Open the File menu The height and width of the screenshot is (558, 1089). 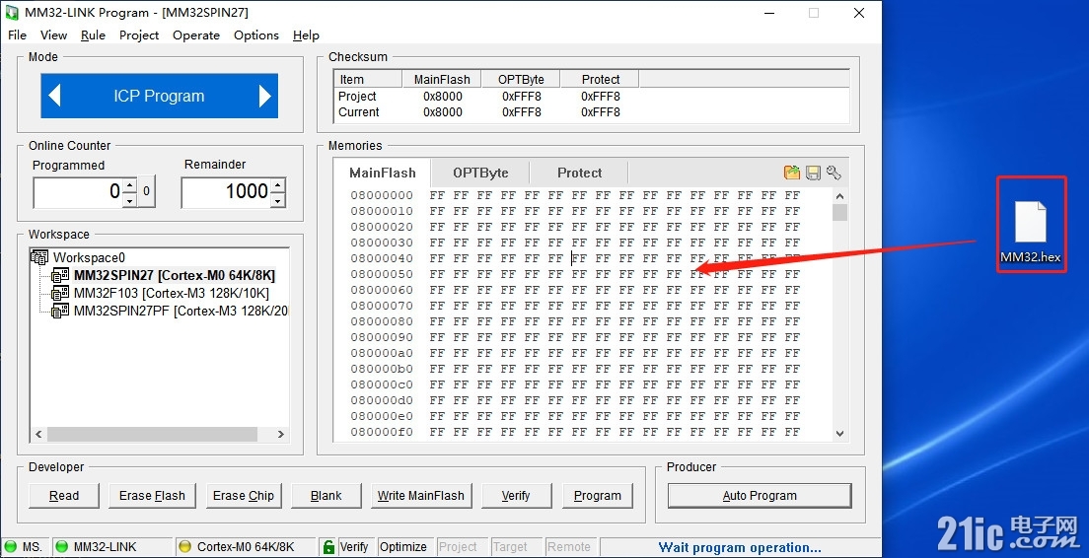[x=17, y=35]
